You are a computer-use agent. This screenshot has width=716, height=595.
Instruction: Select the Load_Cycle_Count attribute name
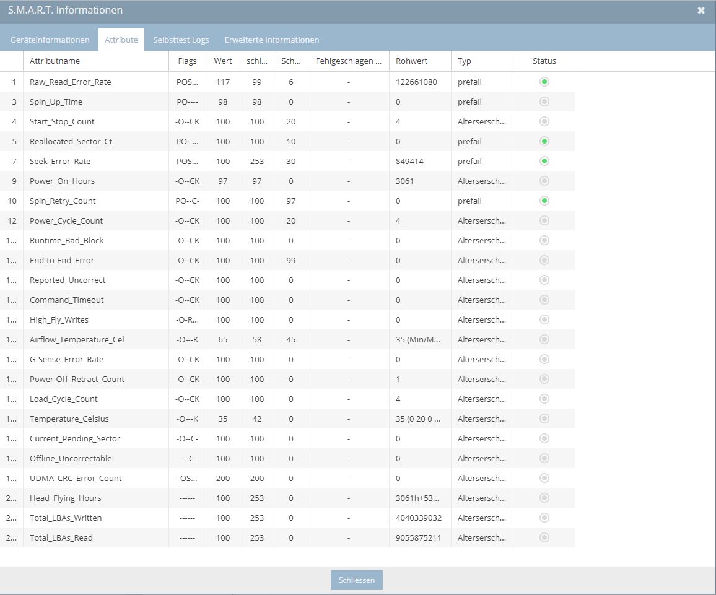[63, 399]
